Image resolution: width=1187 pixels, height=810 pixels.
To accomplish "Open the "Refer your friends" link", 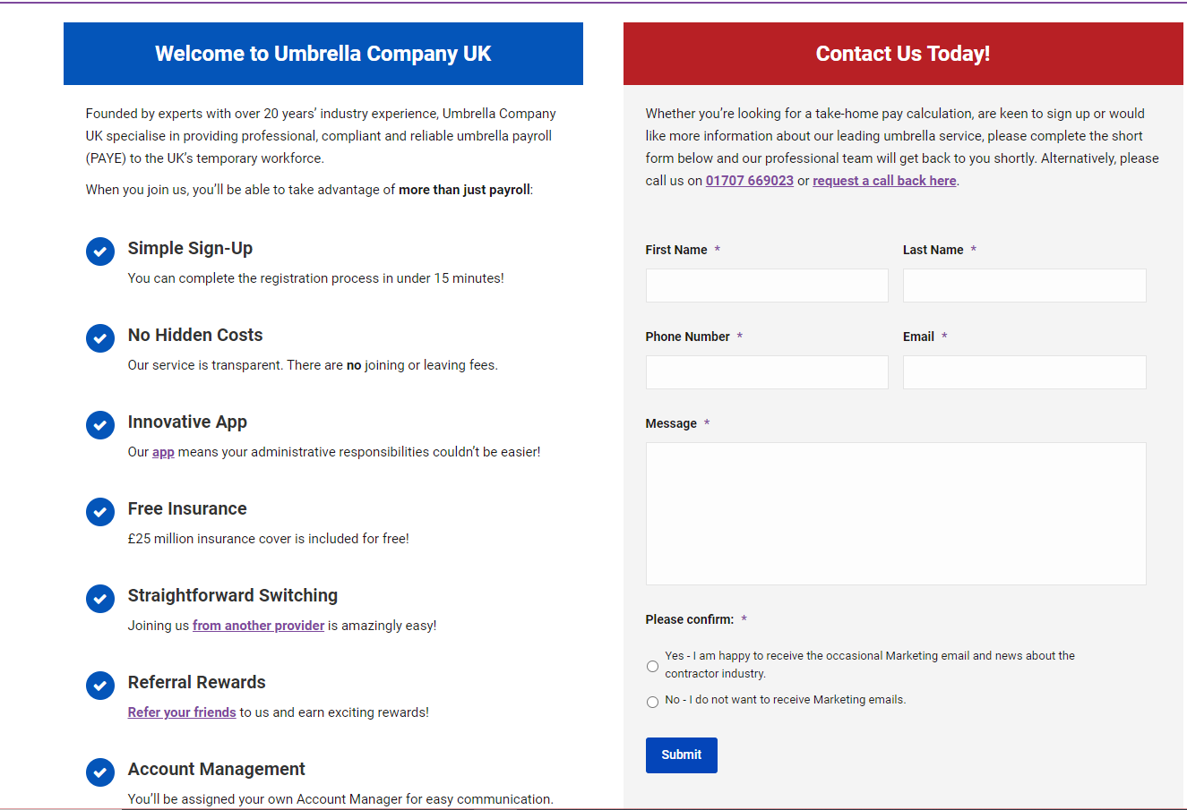I will [x=182, y=712].
